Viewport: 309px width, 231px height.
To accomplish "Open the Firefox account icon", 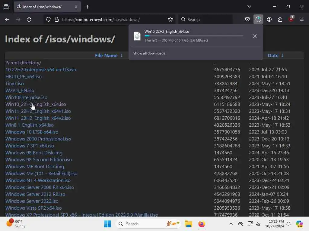I will [x=269, y=20].
